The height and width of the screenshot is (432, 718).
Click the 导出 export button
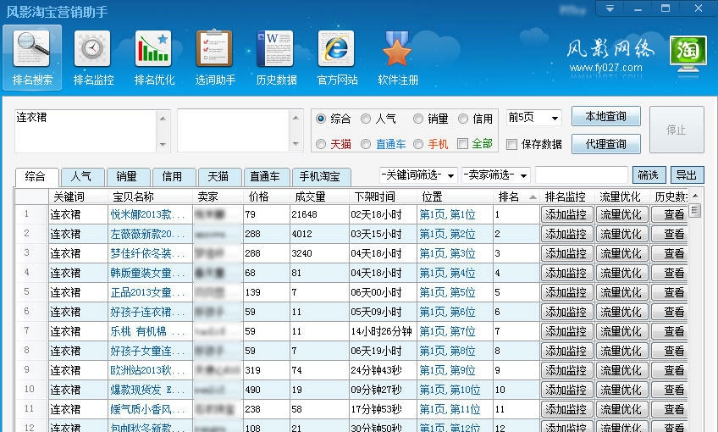coord(687,175)
